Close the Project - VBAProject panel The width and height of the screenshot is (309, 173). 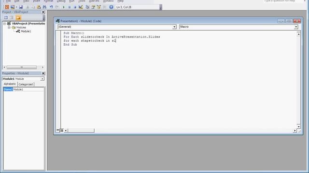click(x=43, y=12)
